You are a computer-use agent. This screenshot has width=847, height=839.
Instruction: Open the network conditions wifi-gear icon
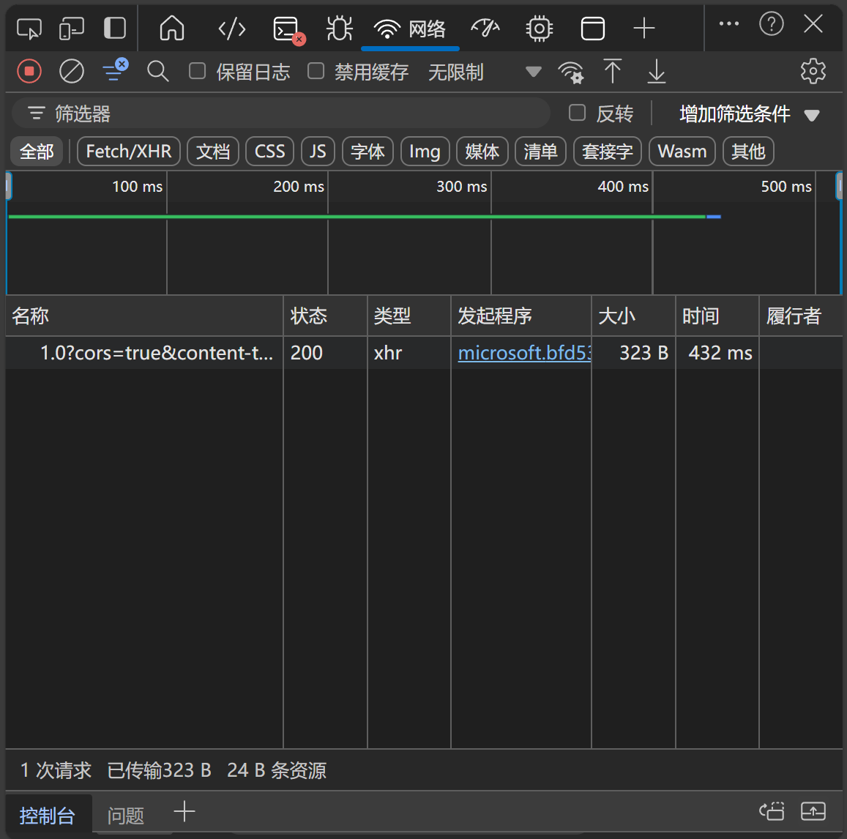pos(570,72)
